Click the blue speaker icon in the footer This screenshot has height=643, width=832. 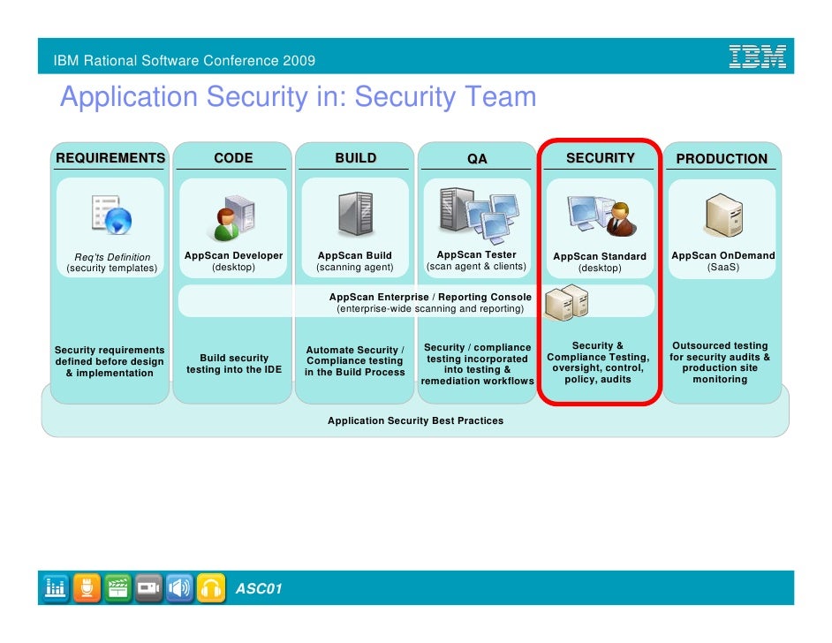click(x=179, y=588)
